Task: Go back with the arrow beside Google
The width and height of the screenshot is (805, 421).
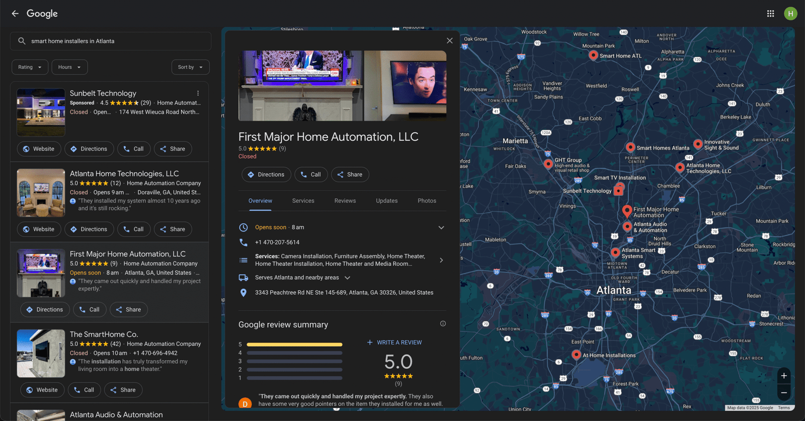Action: pyautogui.click(x=15, y=14)
